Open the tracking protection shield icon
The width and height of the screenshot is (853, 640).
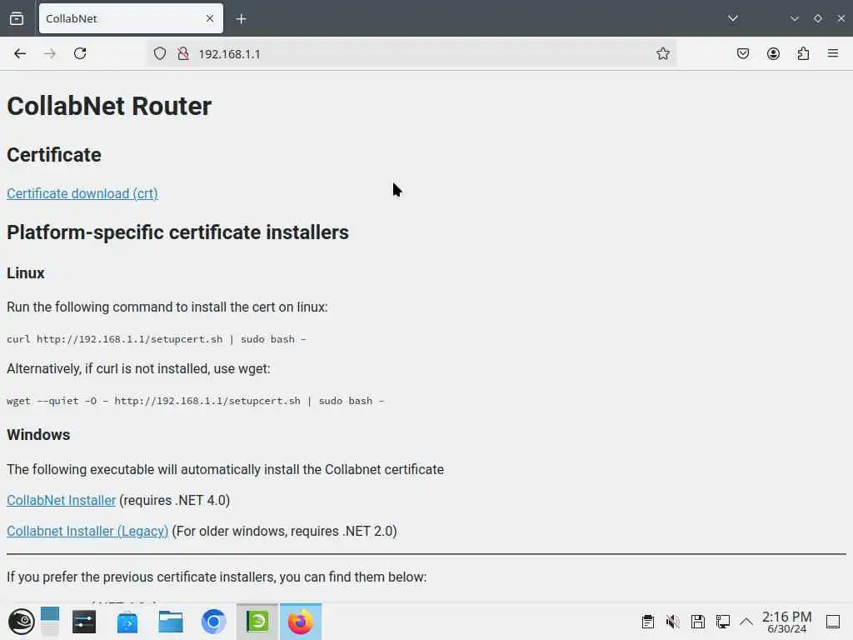pos(159,53)
